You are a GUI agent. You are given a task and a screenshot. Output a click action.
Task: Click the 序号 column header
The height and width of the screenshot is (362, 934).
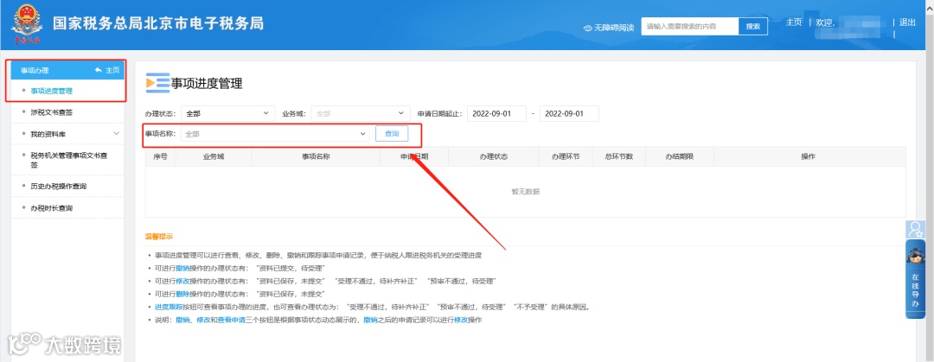tap(160, 156)
